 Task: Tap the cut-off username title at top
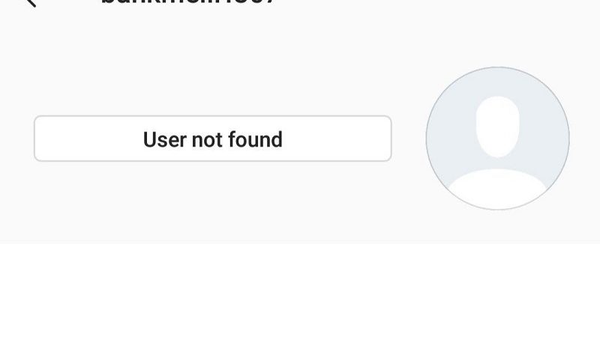[187, 2]
